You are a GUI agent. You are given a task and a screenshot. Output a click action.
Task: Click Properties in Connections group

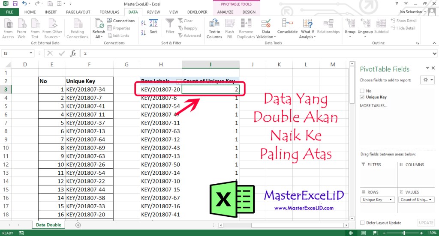click(x=119, y=28)
